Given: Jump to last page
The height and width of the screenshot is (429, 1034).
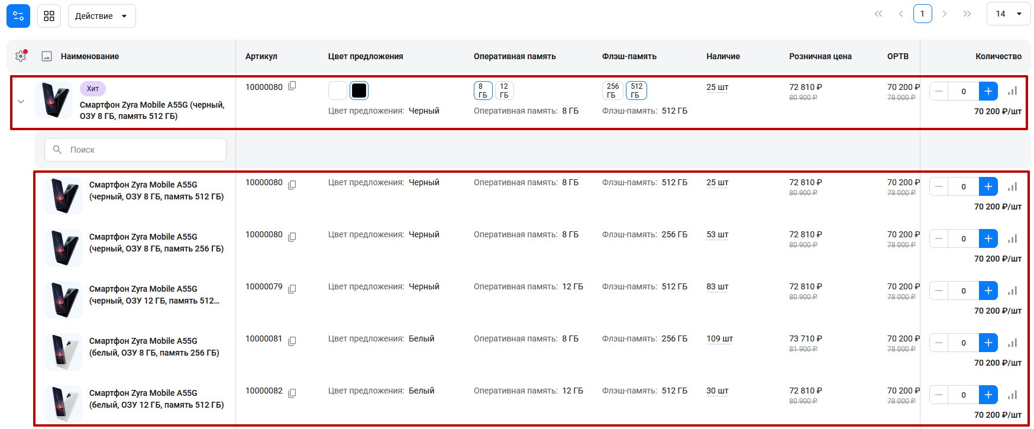Looking at the screenshot, I should point(967,14).
